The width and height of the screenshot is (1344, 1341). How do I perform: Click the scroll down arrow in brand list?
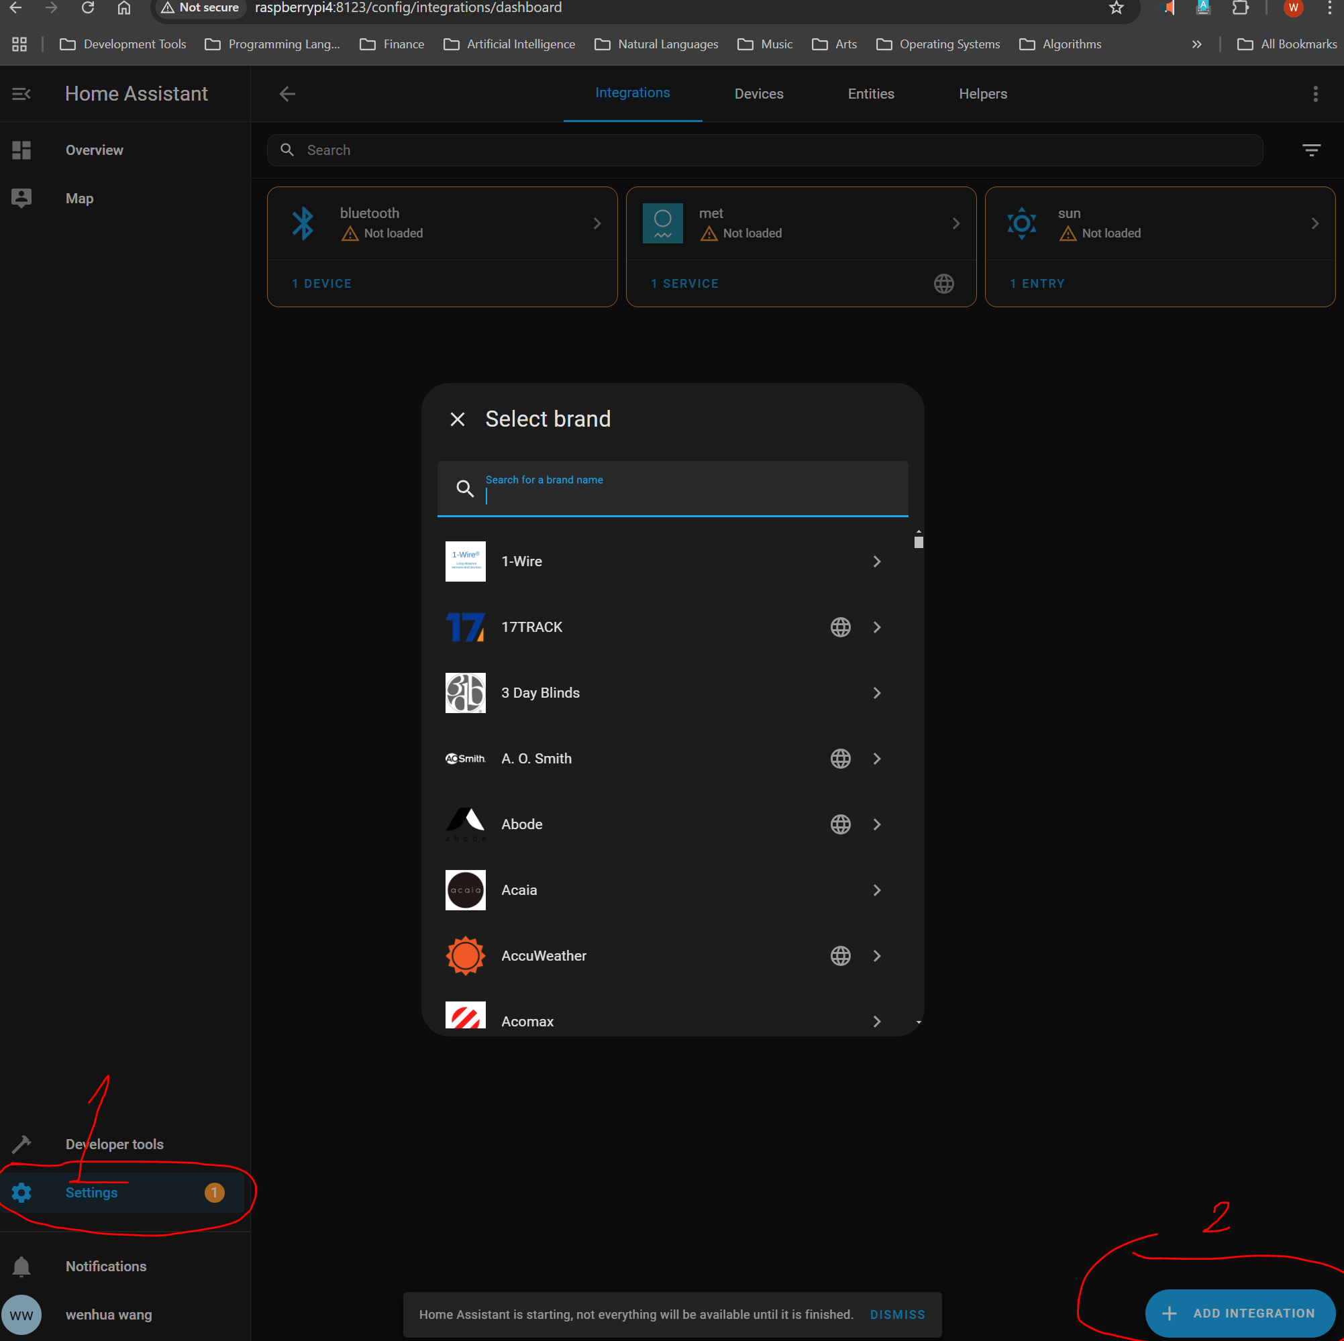click(919, 1022)
